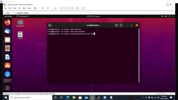Open Windows notification center icon
Image resolution: width=178 pixels, height=100 pixels.
(x=171, y=97)
